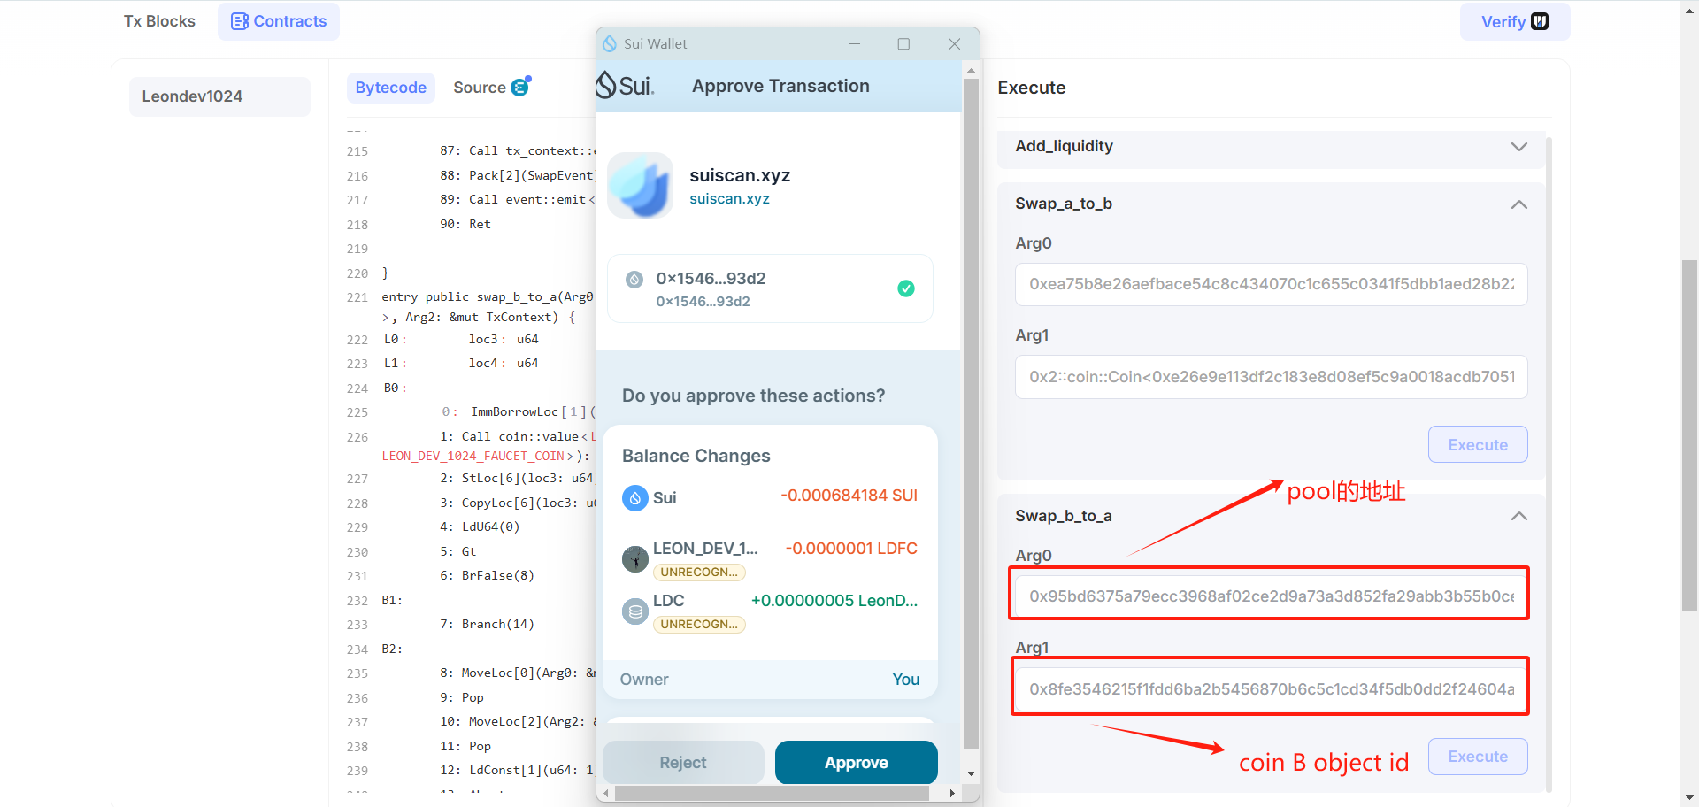
Task: Click the Execute panel heading
Action: click(x=1032, y=88)
